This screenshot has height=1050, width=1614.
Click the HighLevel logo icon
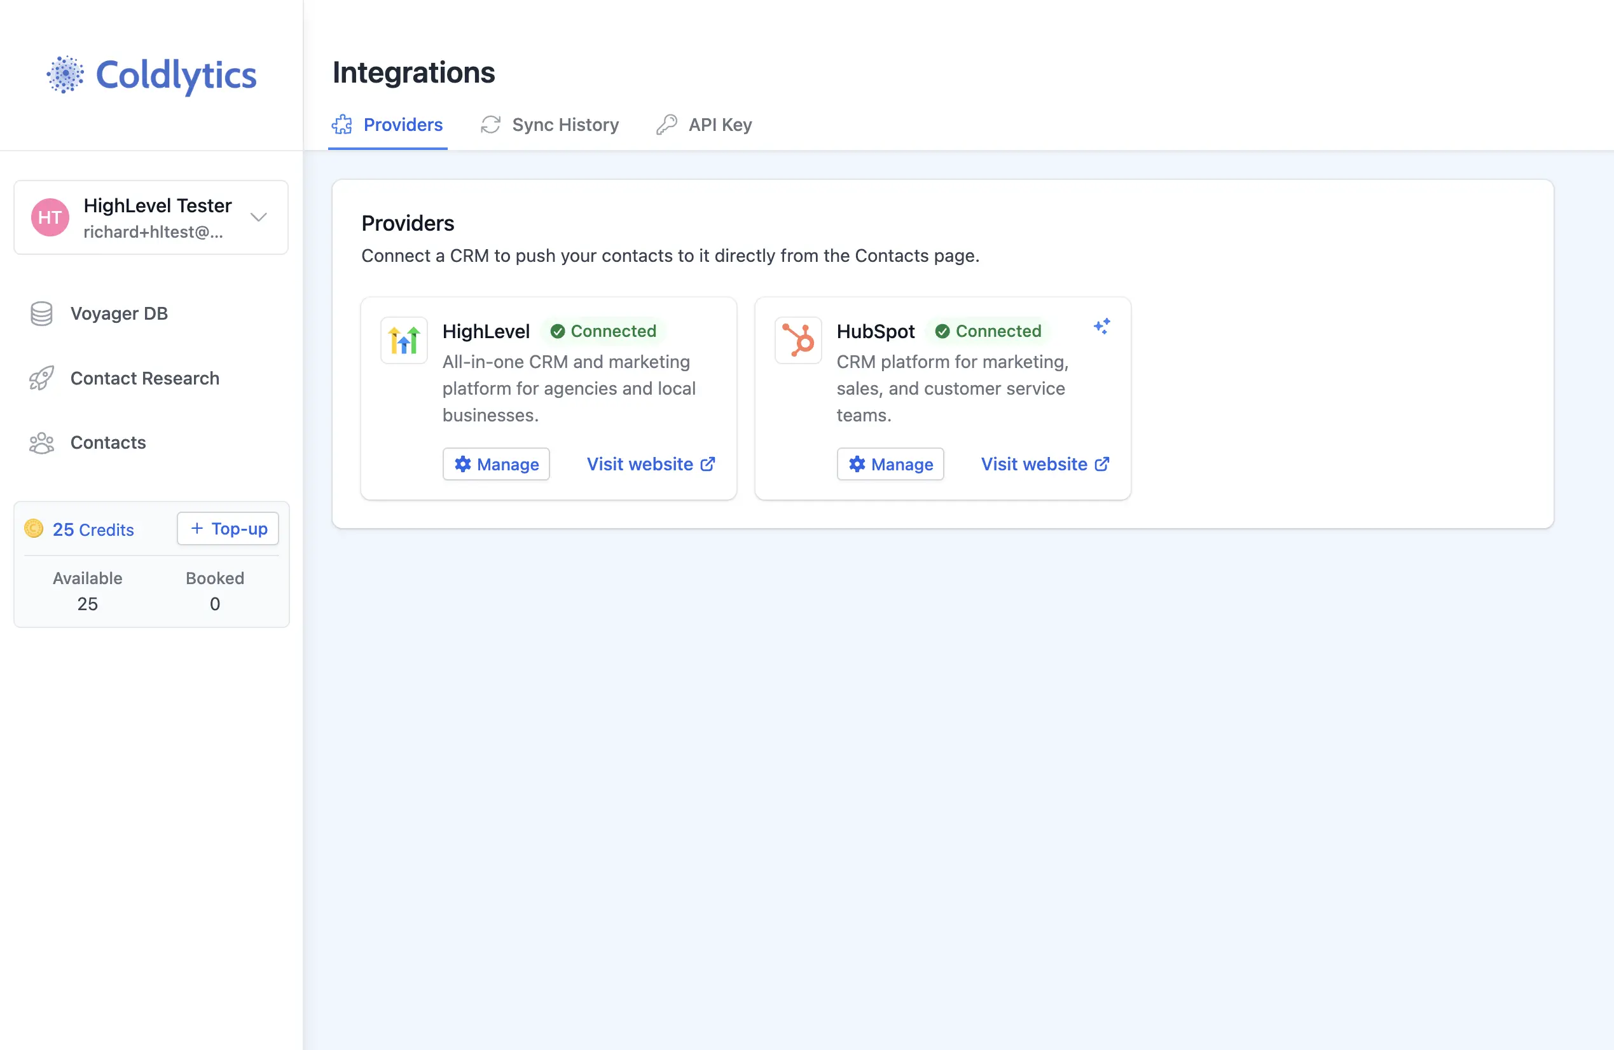(x=404, y=340)
